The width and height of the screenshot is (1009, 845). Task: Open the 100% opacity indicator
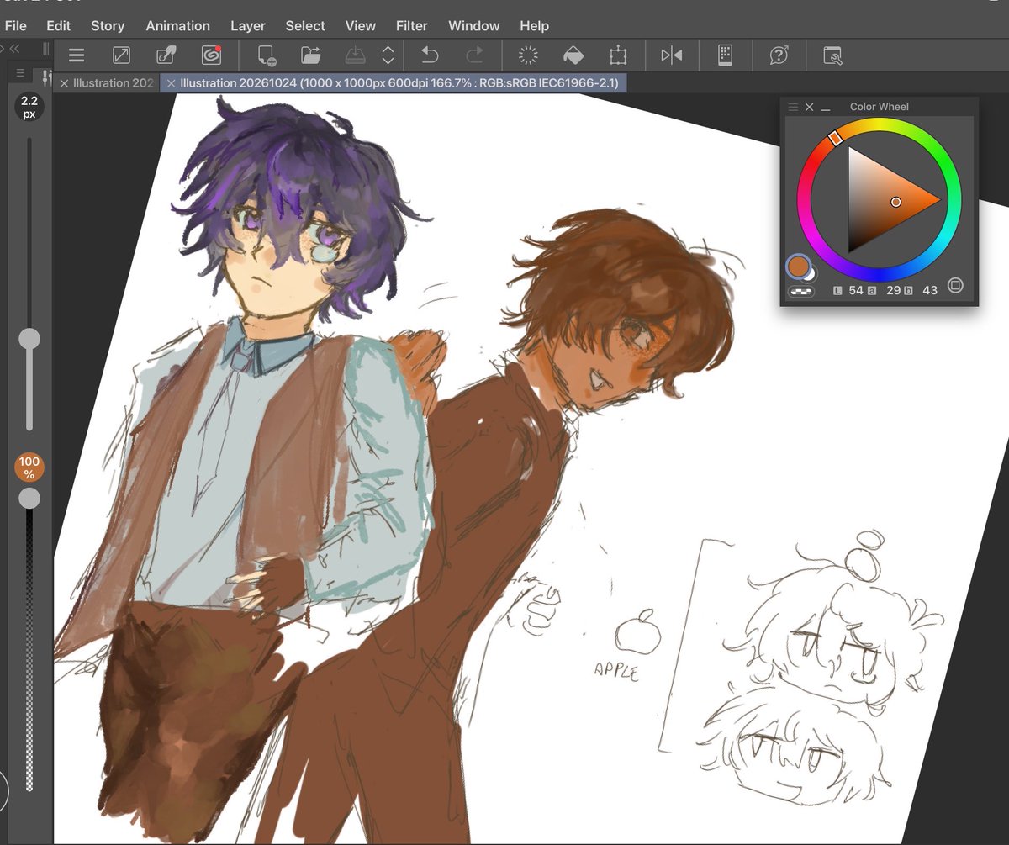tap(29, 467)
